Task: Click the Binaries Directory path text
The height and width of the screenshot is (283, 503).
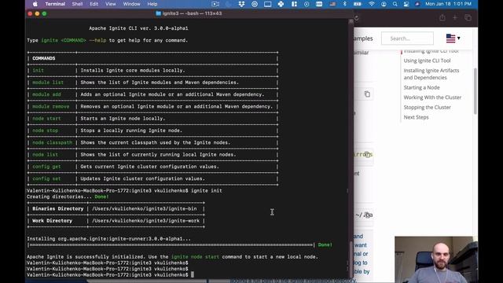Action: tap(145, 208)
